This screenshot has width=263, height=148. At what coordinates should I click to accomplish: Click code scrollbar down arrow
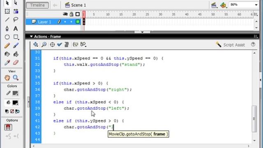(254, 141)
